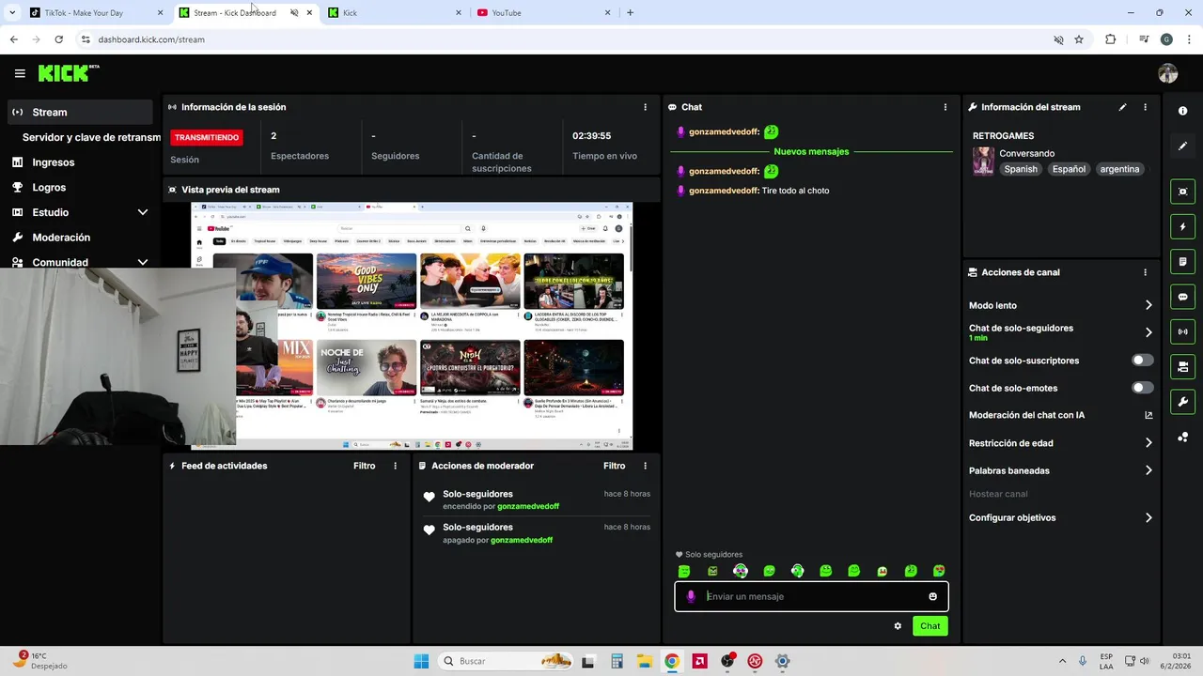Click the document list sidebar icon
1203x676 pixels.
(1182, 261)
